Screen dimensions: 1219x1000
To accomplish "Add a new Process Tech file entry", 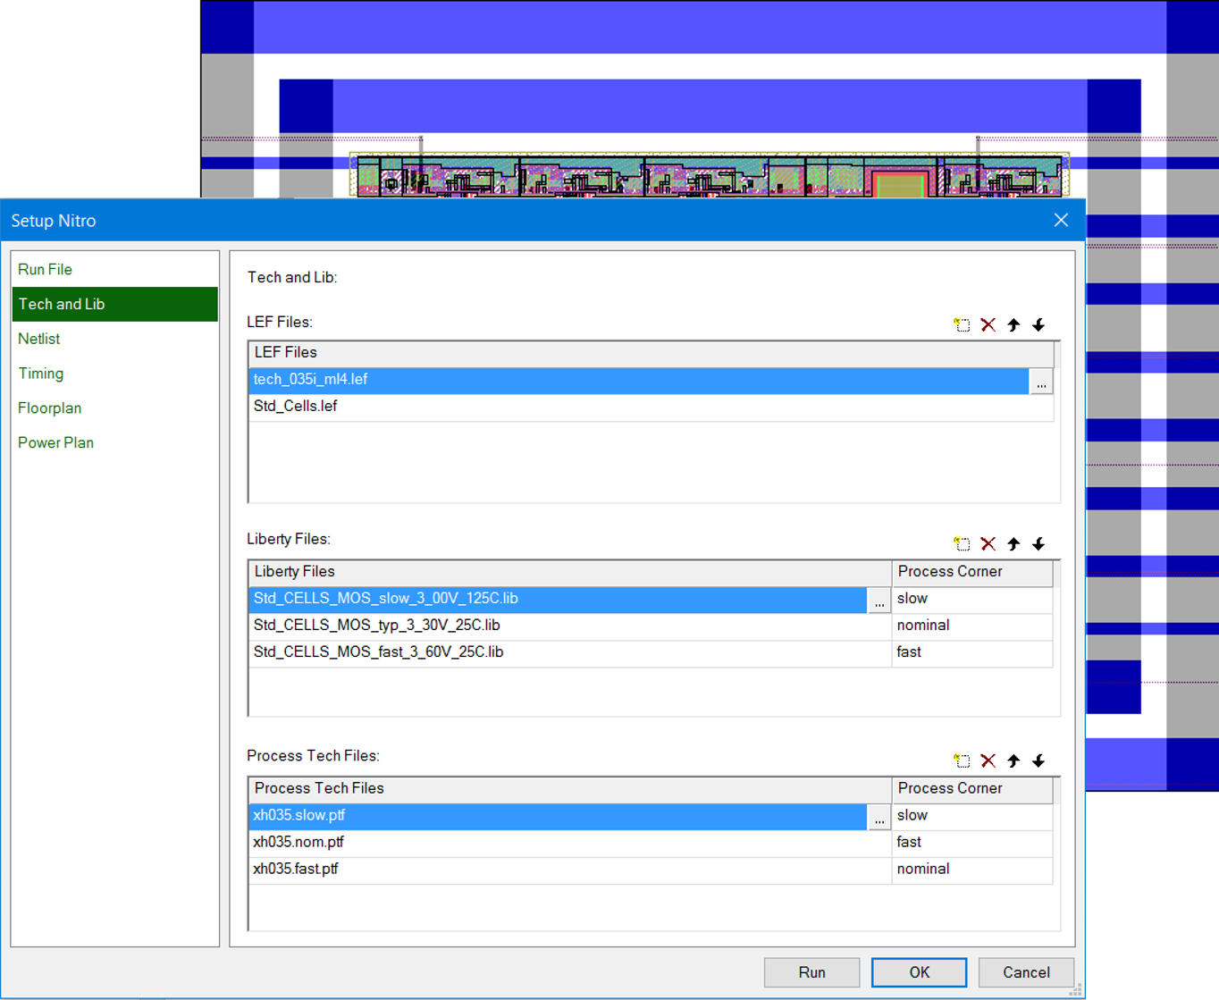I will pos(962,761).
